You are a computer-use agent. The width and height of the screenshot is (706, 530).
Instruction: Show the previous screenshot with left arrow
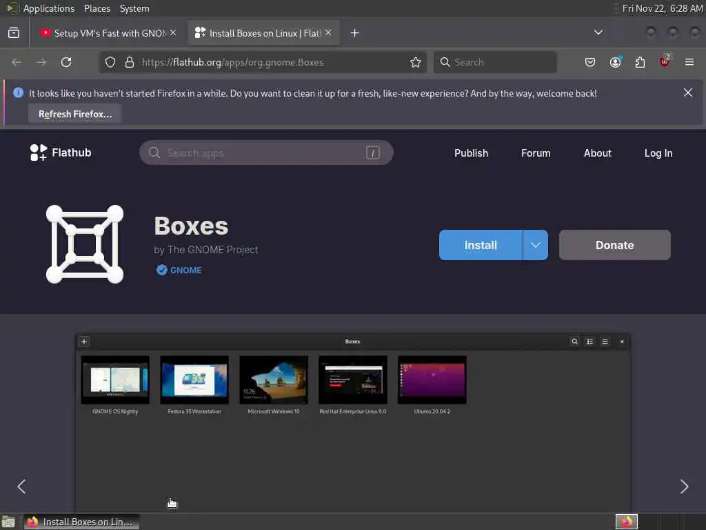(x=21, y=487)
